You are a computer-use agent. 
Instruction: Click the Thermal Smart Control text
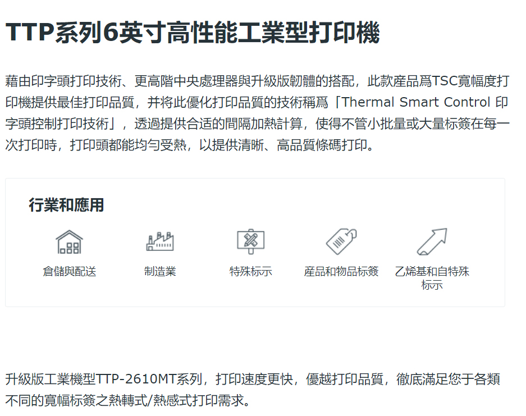[415, 102]
